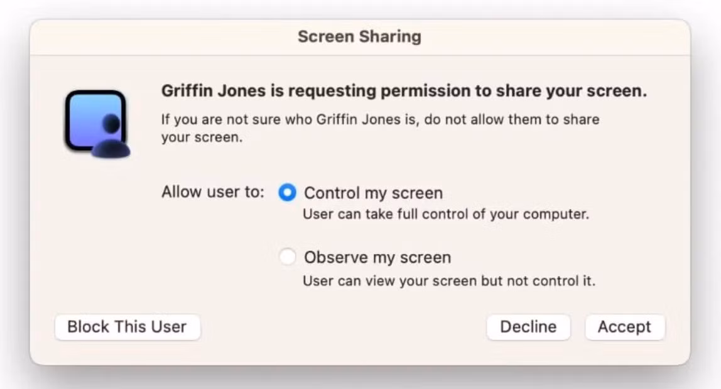Image resolution: width=721 pixels, height=389 pixels.
Task: Click "do not allow them to share" warning phrase
Action: click(512, 119)
